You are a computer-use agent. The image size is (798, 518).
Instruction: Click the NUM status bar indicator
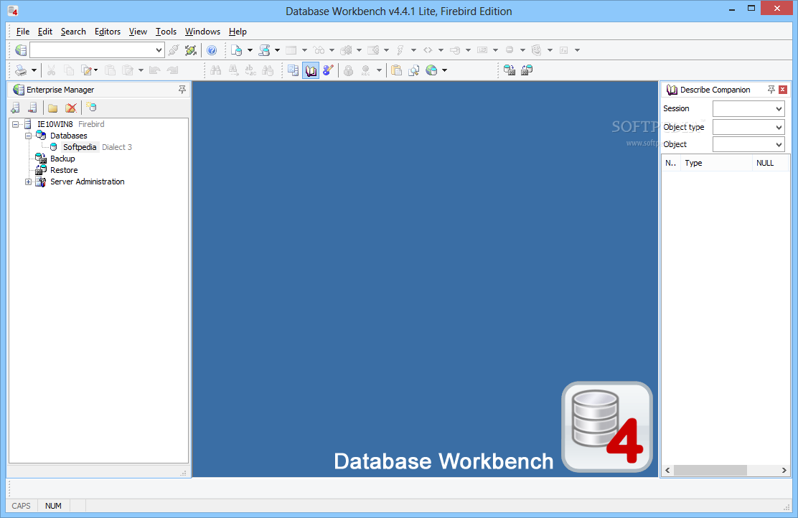pos(53,506)
